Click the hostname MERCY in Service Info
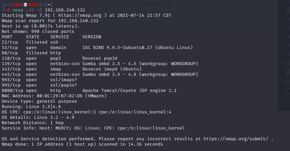This screenshot has width=290, height=151. tap(62, 128)
